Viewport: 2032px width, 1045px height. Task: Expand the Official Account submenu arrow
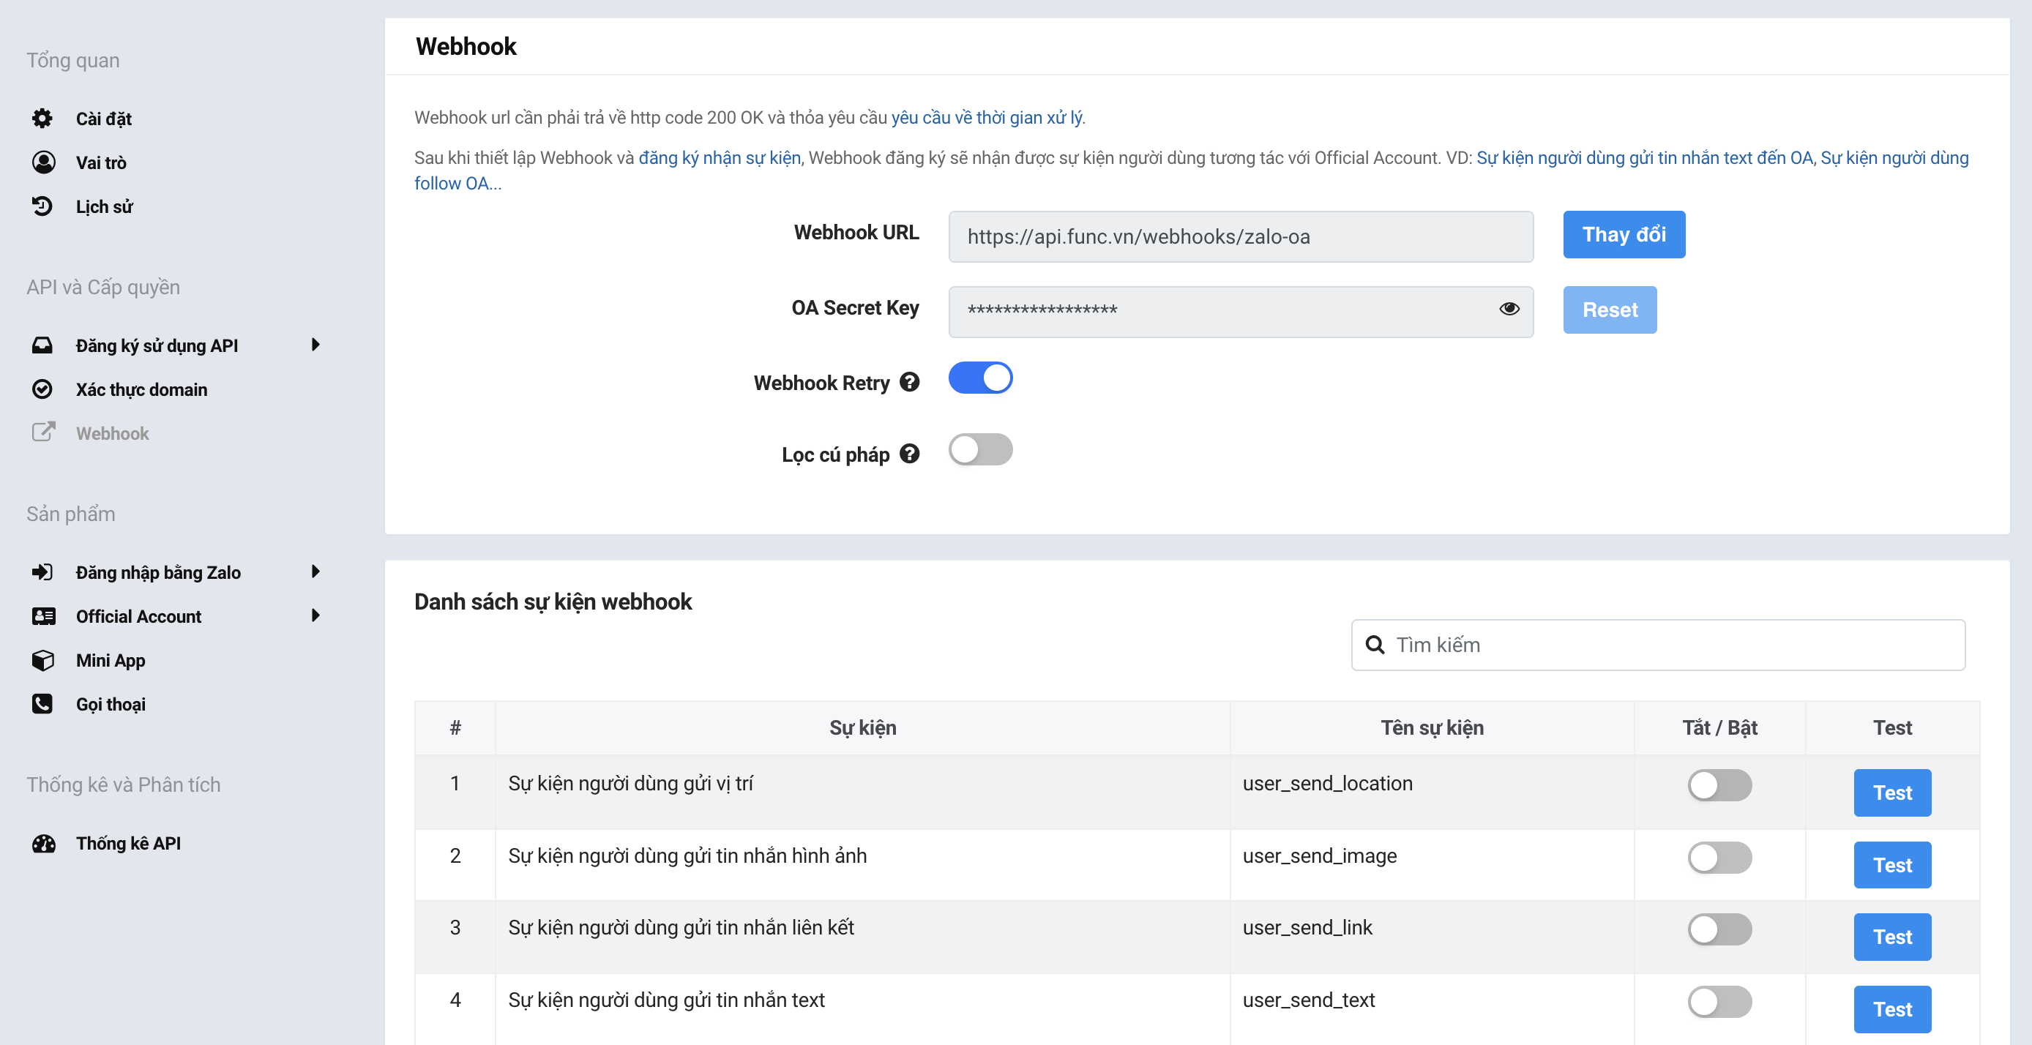[x=315, y=616]
